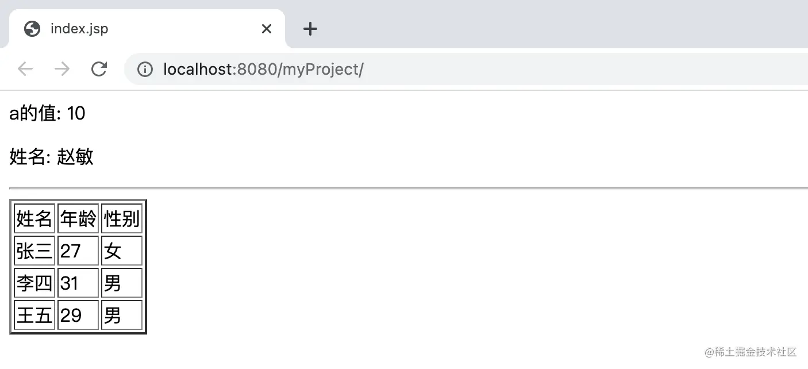This screenshot has width=808, height=369.
Task: Click the 姓名 table header cell
Action: point(34,218)
